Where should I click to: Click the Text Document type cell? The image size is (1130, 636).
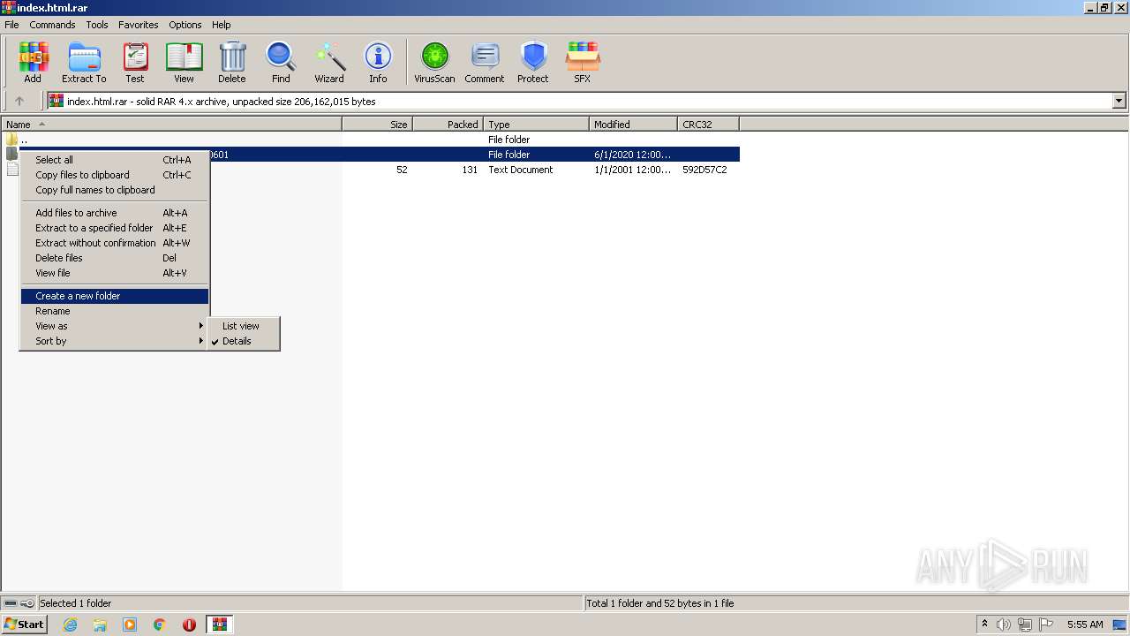[x=521, y=170]
